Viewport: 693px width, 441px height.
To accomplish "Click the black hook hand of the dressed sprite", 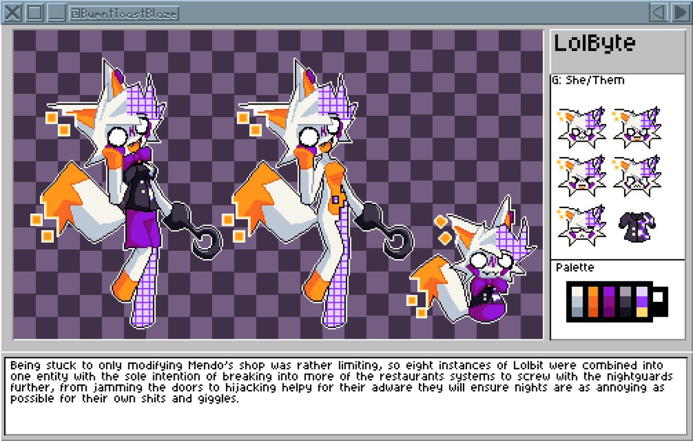I will (x=194, y=230).
